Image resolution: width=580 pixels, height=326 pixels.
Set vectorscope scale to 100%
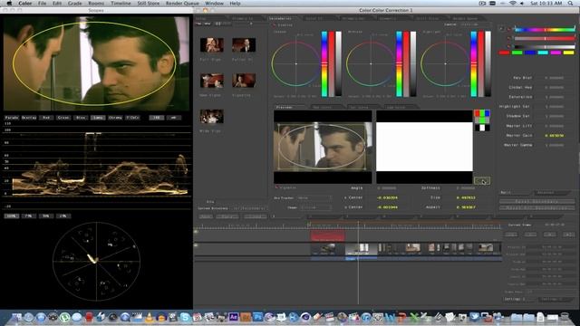coord(12,216)
